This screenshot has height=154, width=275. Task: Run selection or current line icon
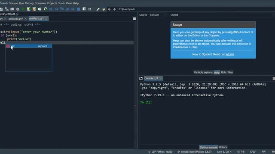[x=40, y=9]
